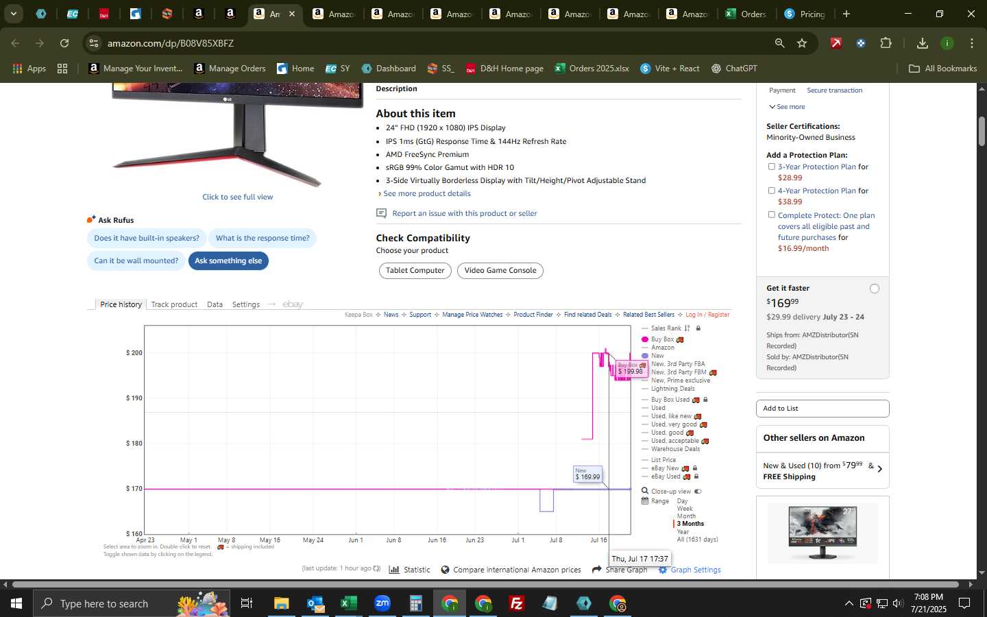Toggle Warehouse Deals legend entry

tap(675, 449)
